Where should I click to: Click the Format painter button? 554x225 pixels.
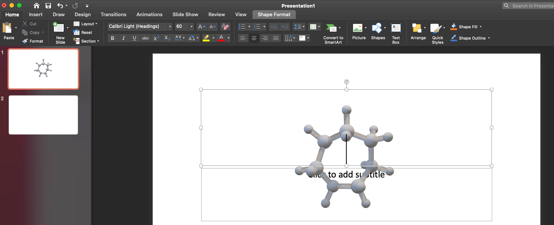pos(32,41)
